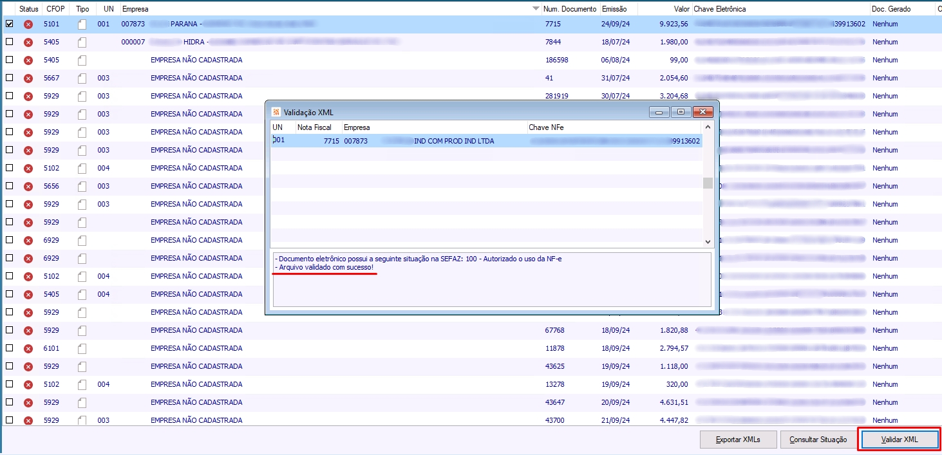Click the Tipo document icon in CFOP 6101 row
Screen dimensions: 942x455
(x=82, y=349)
